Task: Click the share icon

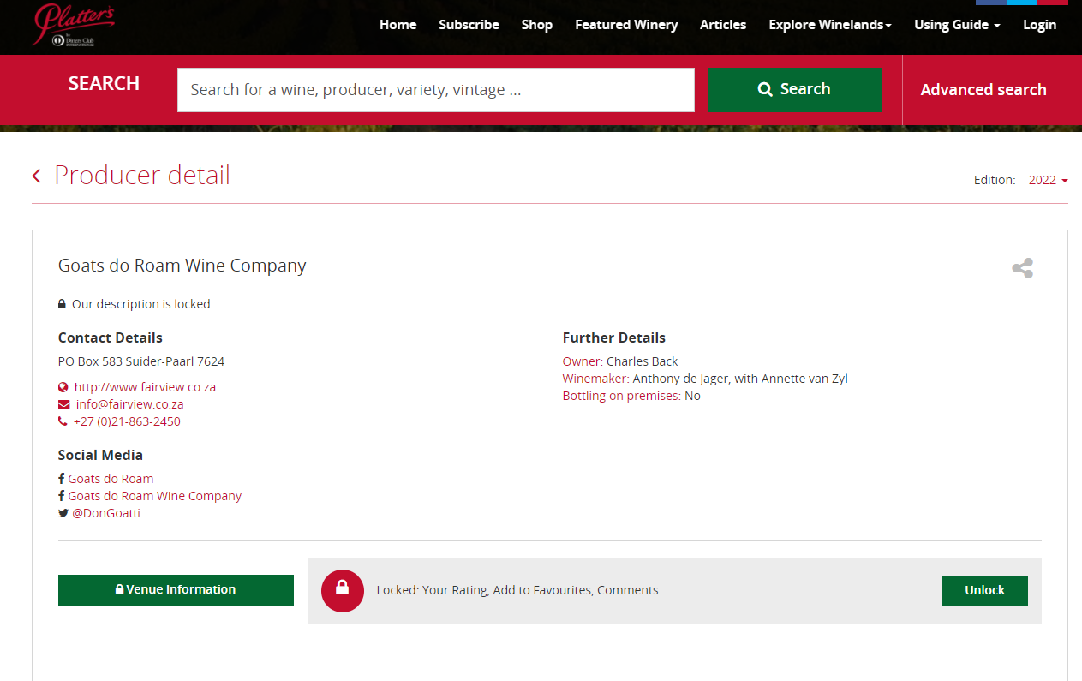Action: pyautogui.click(x=1022, y=268)
